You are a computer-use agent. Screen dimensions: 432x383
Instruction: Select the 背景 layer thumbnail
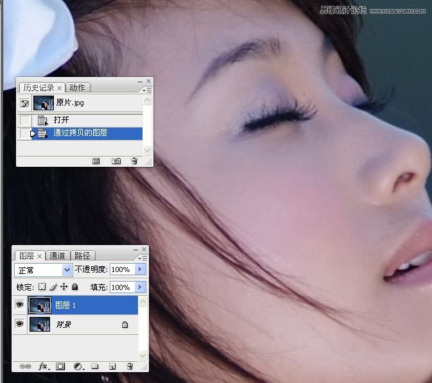(40, 325)
